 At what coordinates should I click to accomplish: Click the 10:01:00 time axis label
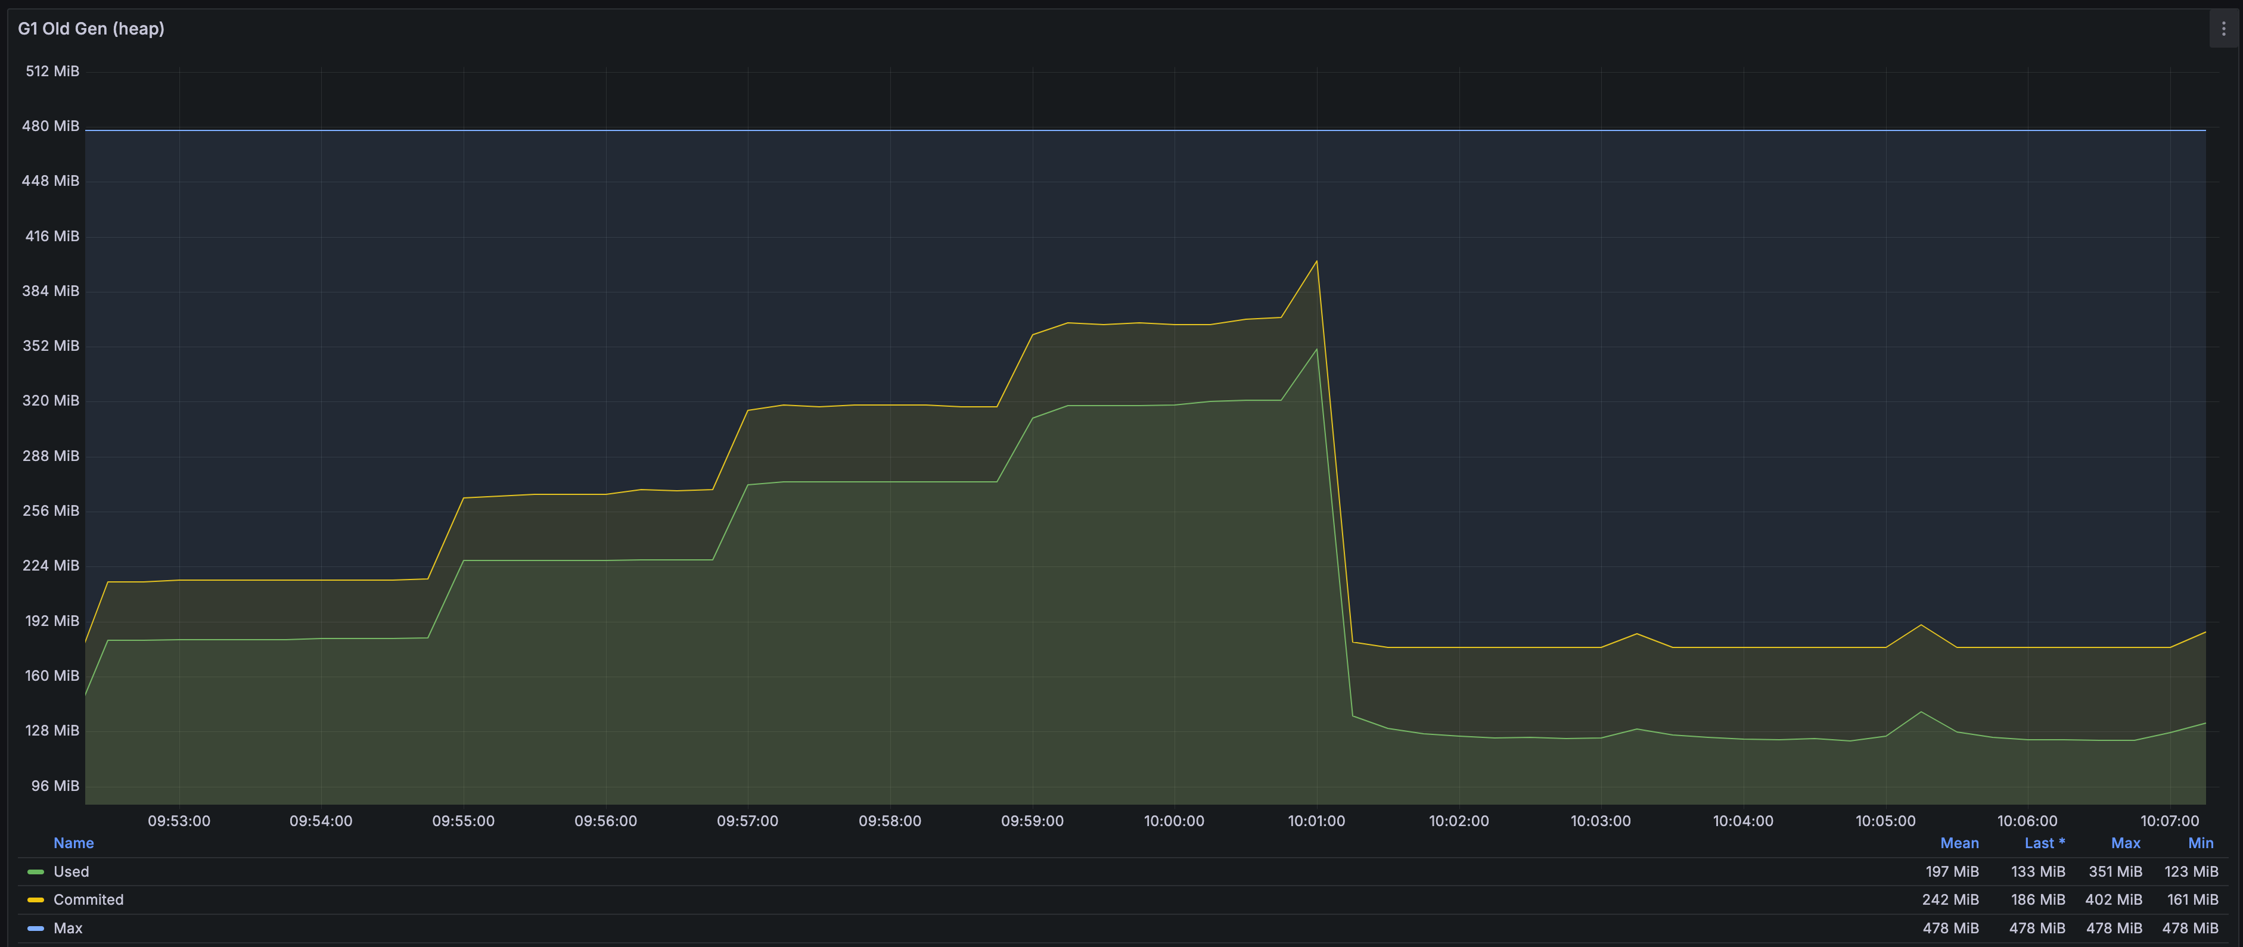[1316, 821]
